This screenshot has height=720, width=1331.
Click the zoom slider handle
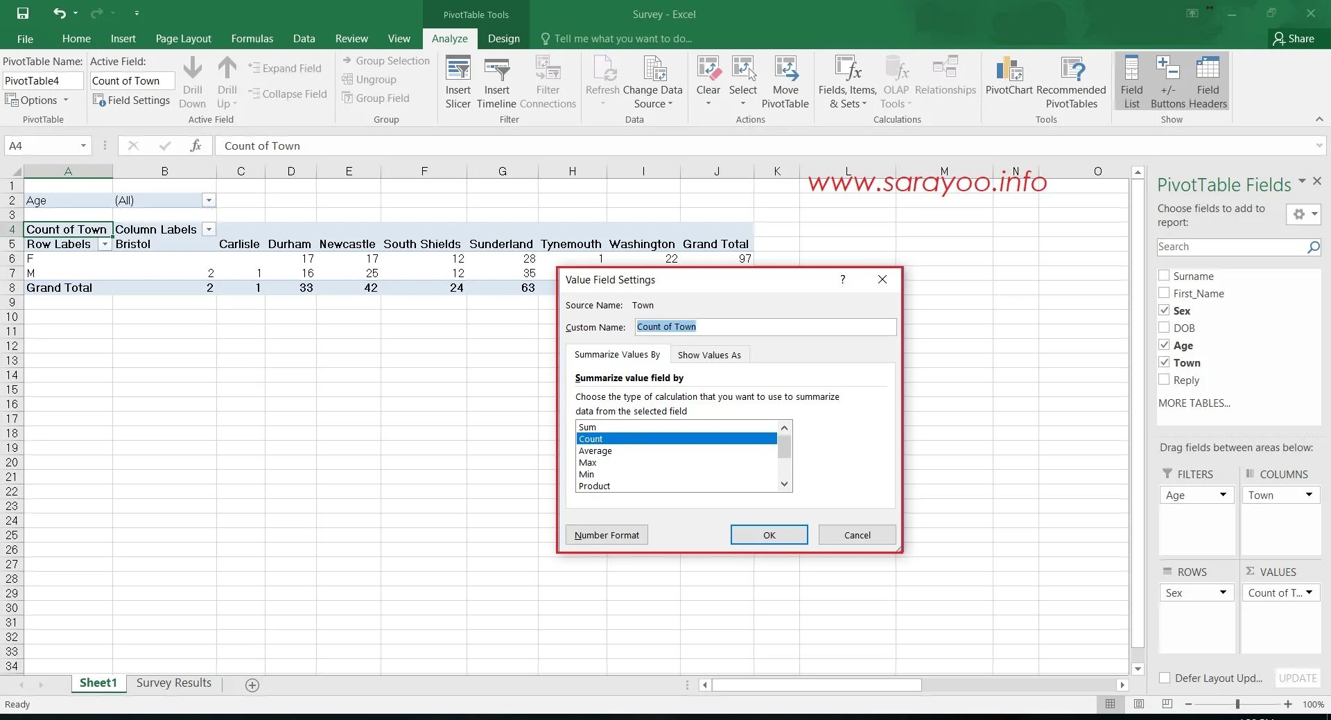click(x=1237, y=704)
